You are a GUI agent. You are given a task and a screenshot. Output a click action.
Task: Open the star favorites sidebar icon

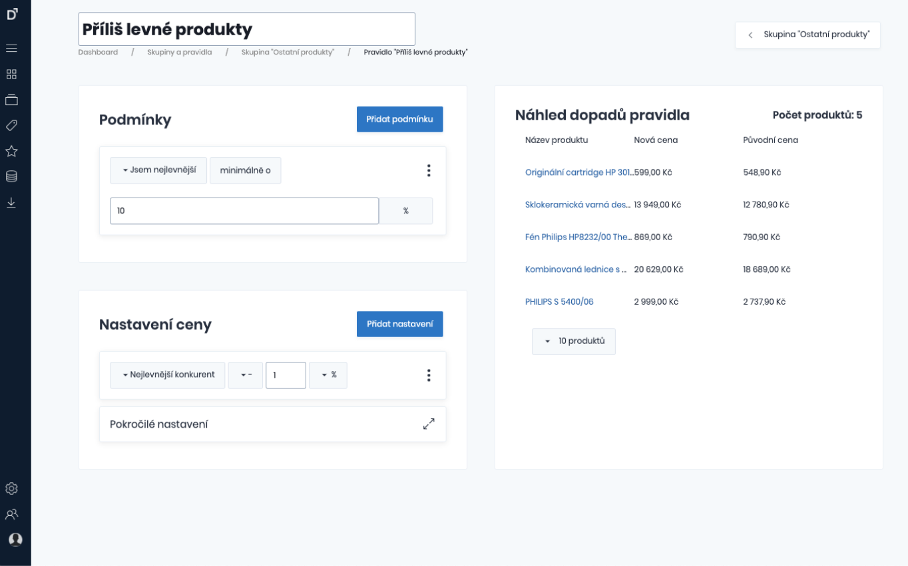pos(11,151)
